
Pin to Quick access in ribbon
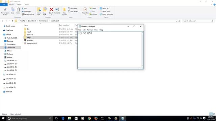[x=5, y=11]
